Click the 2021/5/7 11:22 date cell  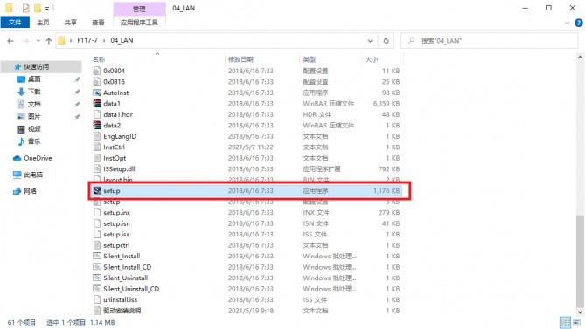(x=251, y=147)
